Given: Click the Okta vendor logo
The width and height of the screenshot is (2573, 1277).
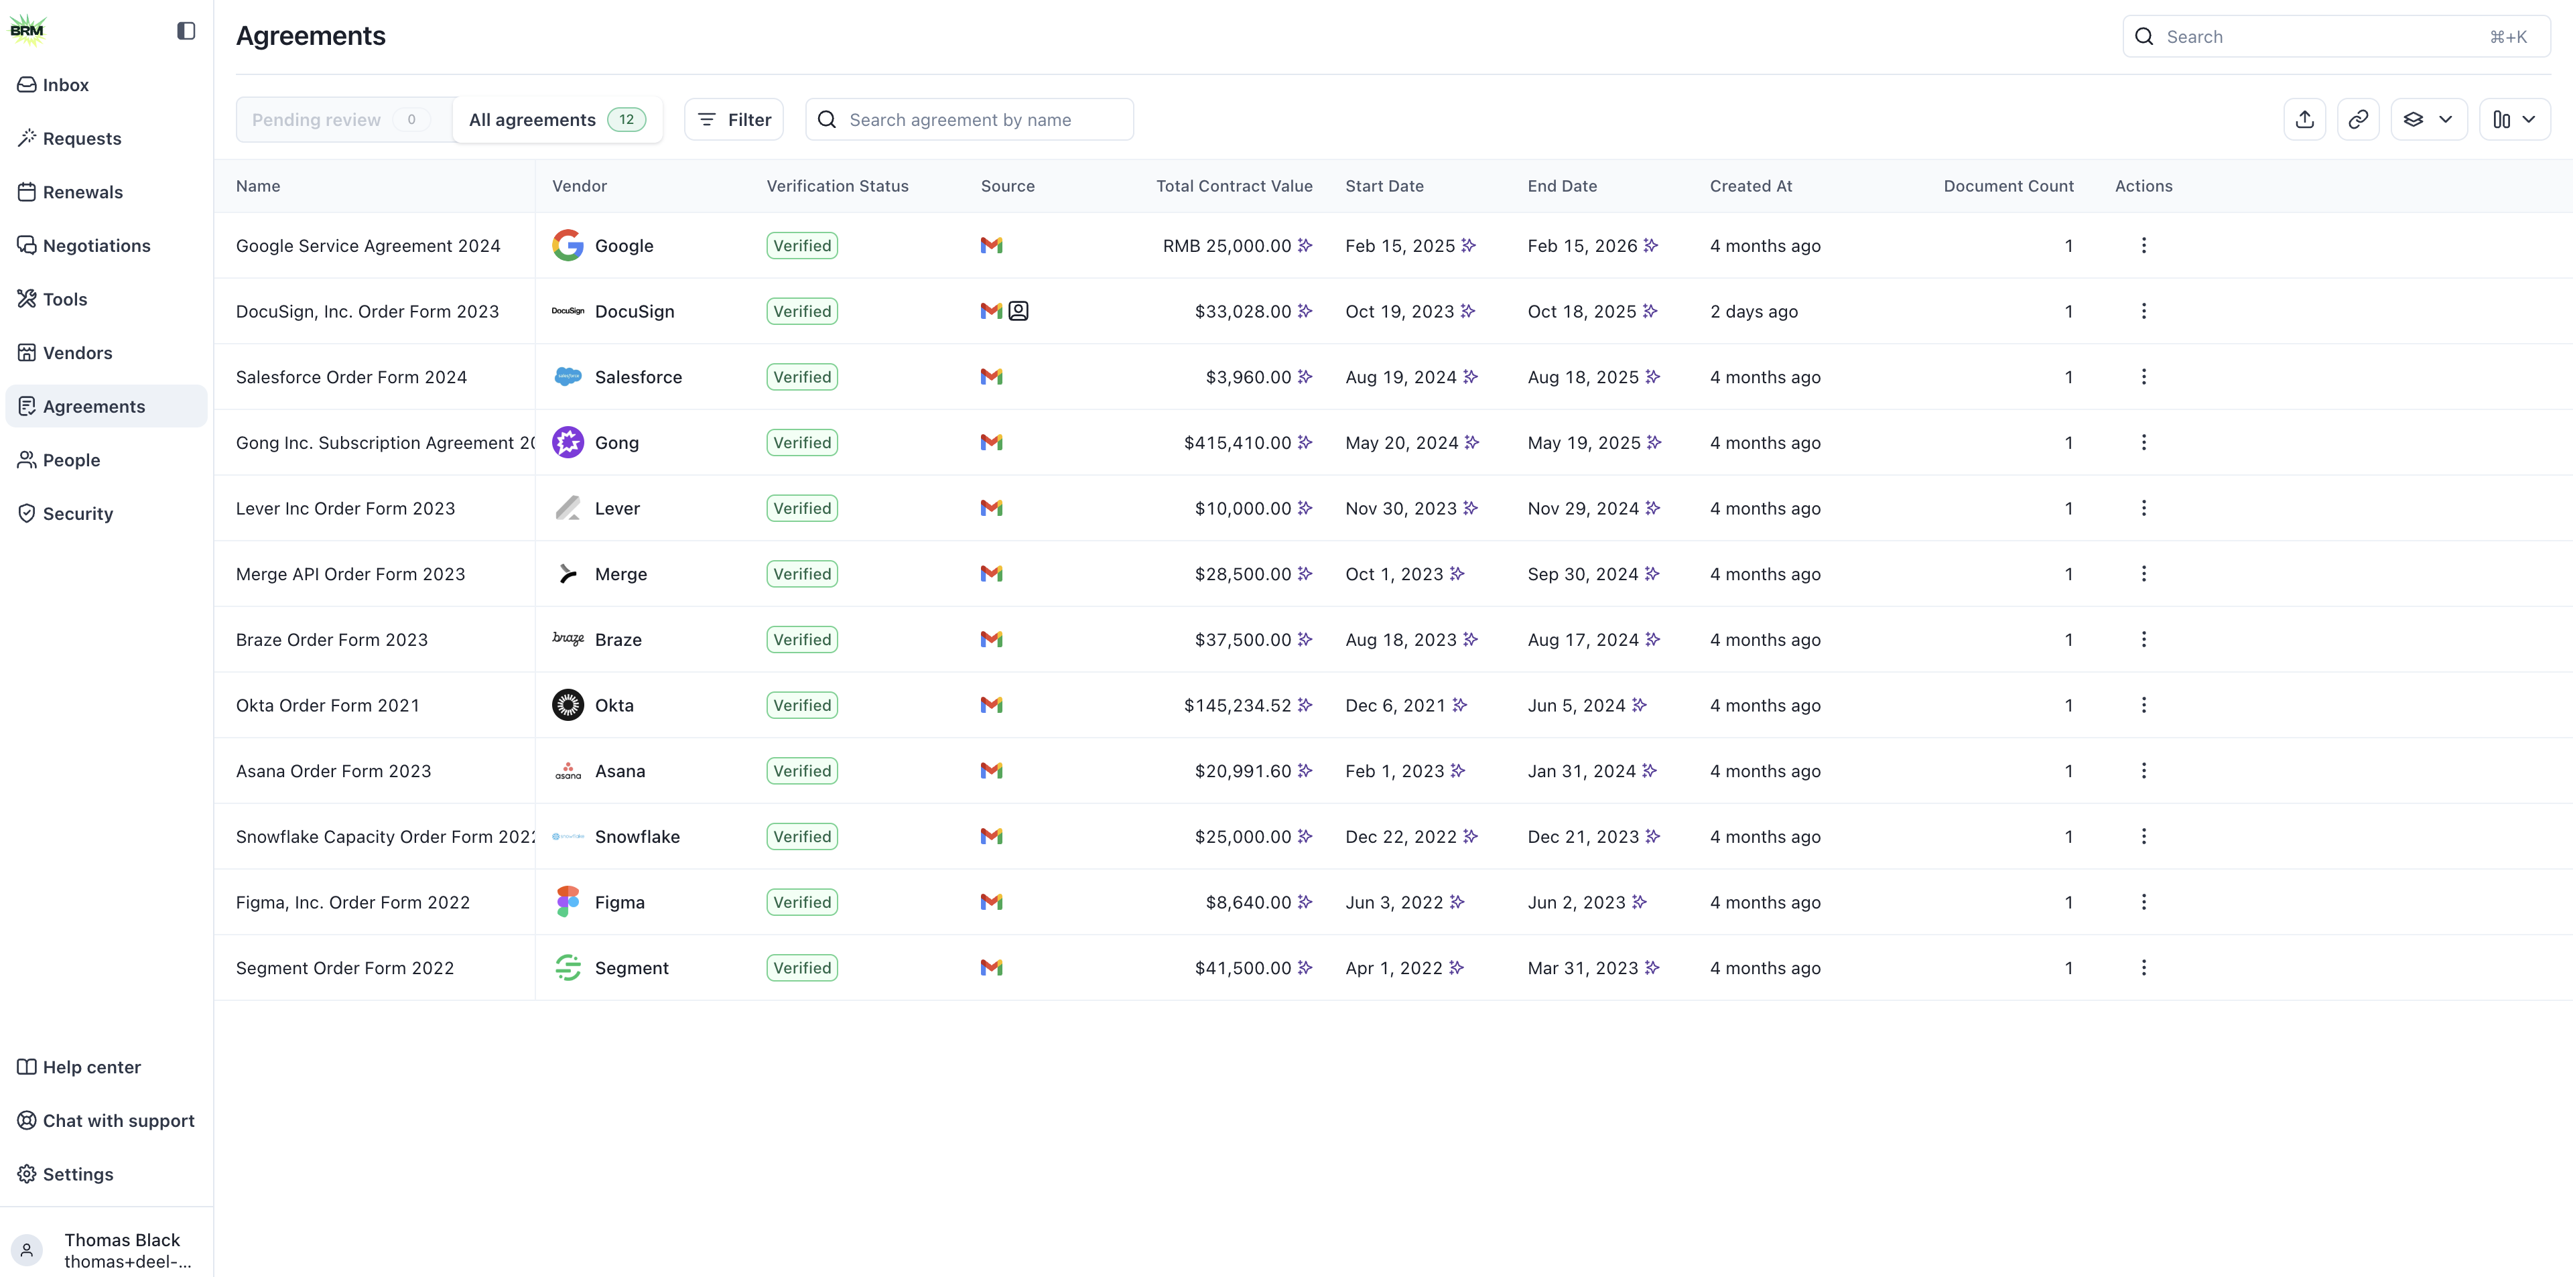Looking at the screenshot, I should 568,705.
